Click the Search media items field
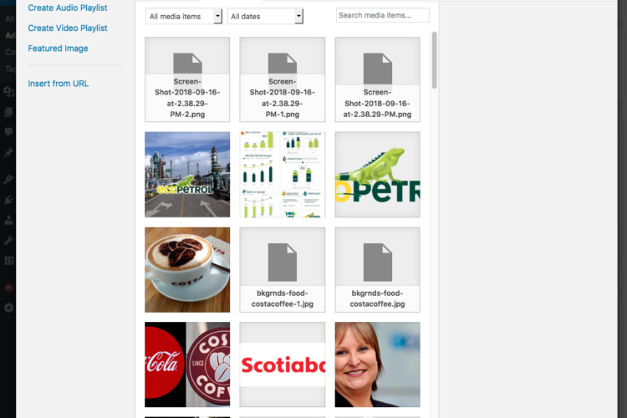The width and height of the screenshot is (627, 418). point(382,15)
